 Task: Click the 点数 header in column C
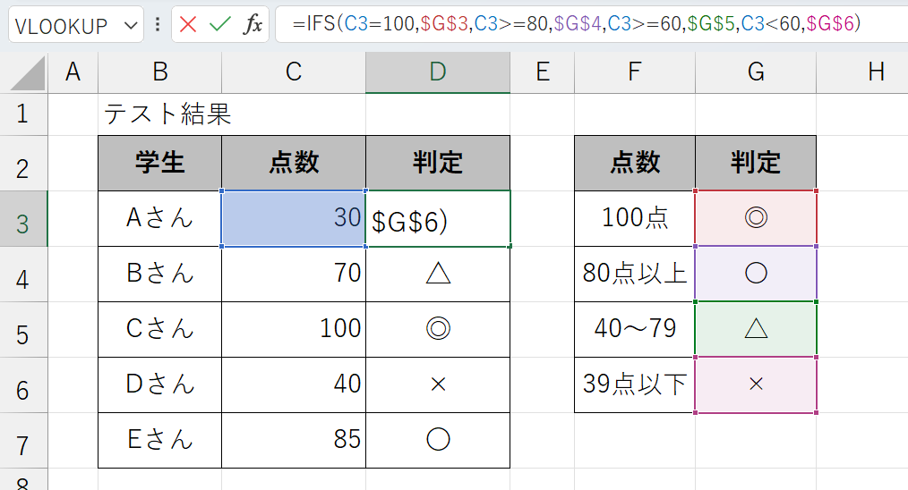click(294, 163)
